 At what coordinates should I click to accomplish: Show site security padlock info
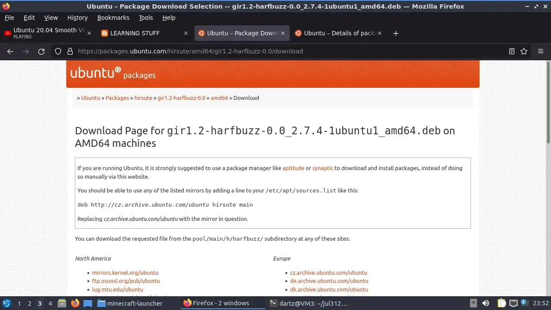point(70,51)
